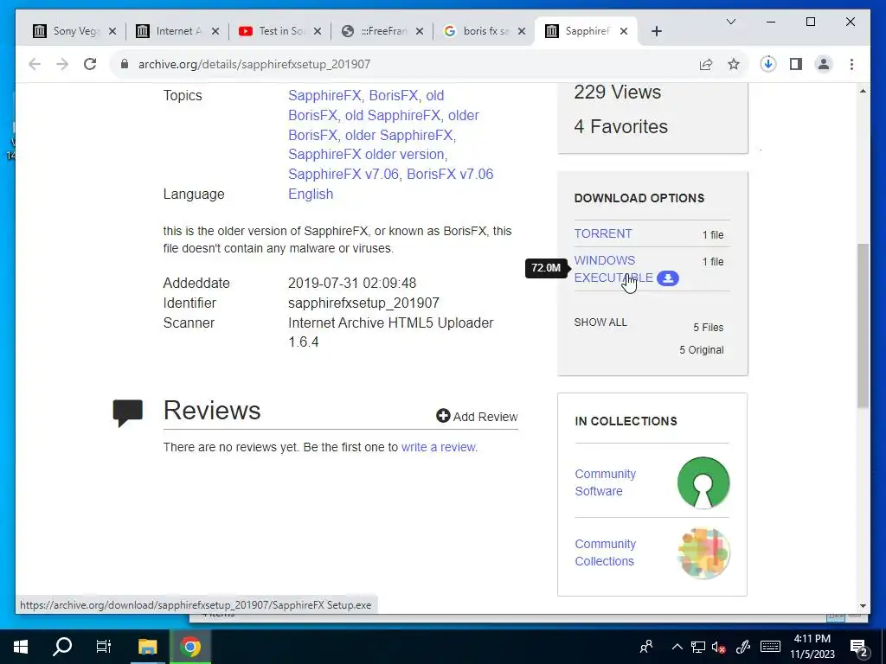
Task: Click the Chrome icon on the taskbar
Action: pos(190,647)
